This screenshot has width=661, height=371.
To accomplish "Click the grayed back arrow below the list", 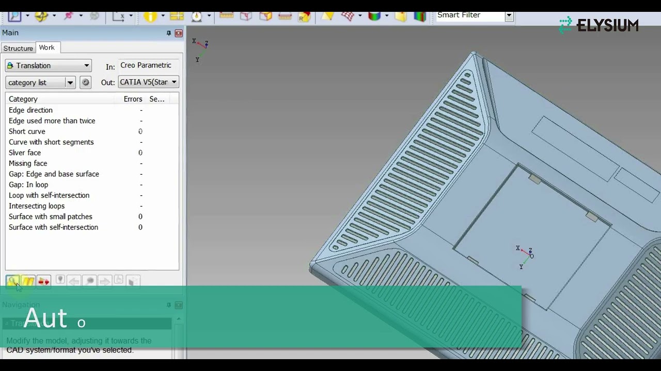I will pyautogui.click(x=74, y=281).
